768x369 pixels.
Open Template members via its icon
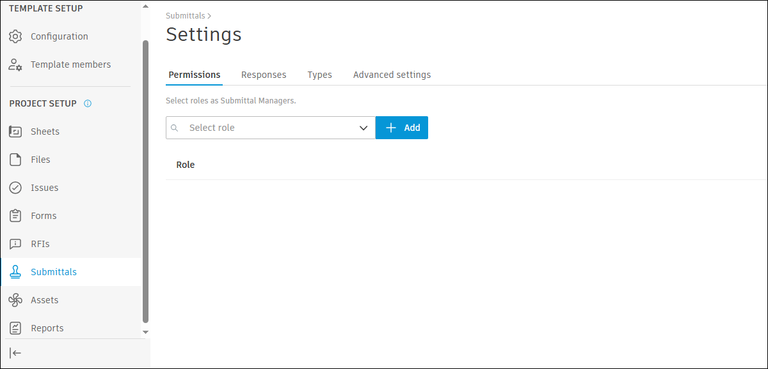[x=15, y=64]
